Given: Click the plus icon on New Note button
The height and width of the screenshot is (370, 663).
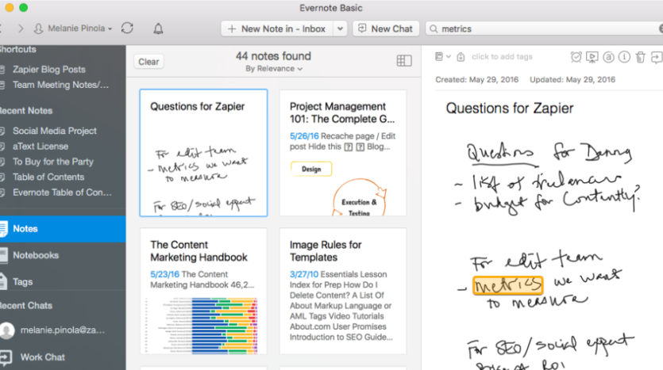Looking at the screenshot, I should click(232, 29).
